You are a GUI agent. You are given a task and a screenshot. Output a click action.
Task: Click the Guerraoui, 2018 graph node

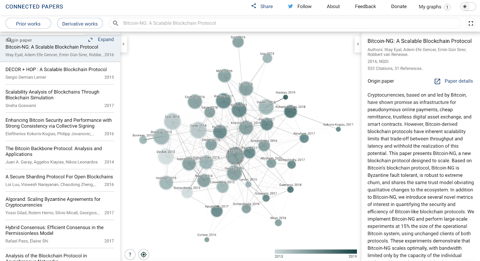(290, 189)
